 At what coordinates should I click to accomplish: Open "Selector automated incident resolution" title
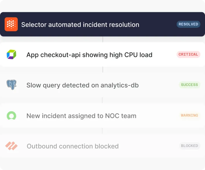click(80, 25)
